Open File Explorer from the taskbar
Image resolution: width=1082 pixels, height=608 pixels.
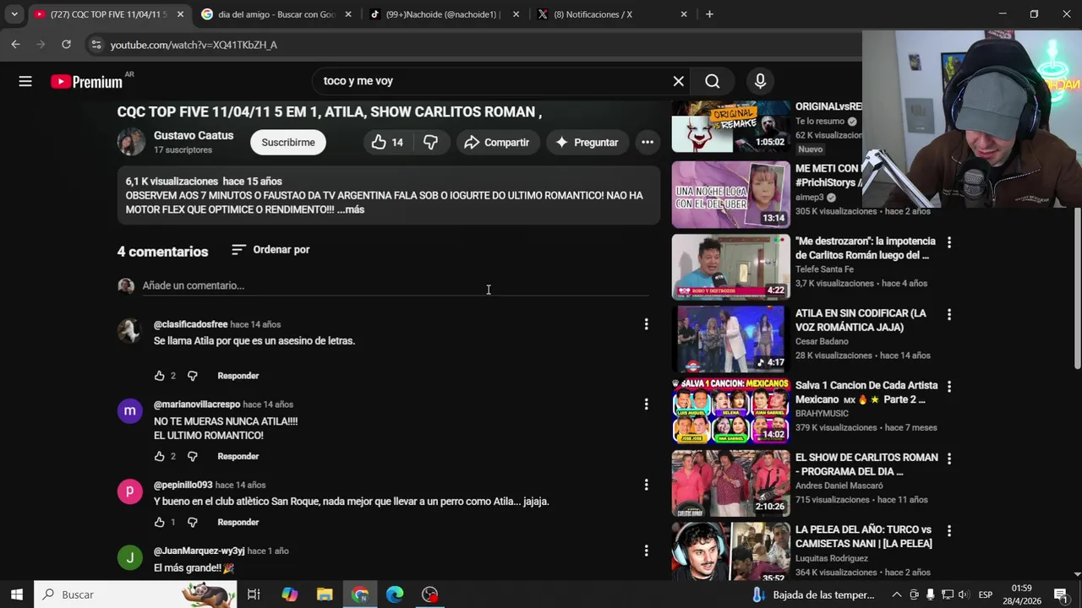click(325, 594)
